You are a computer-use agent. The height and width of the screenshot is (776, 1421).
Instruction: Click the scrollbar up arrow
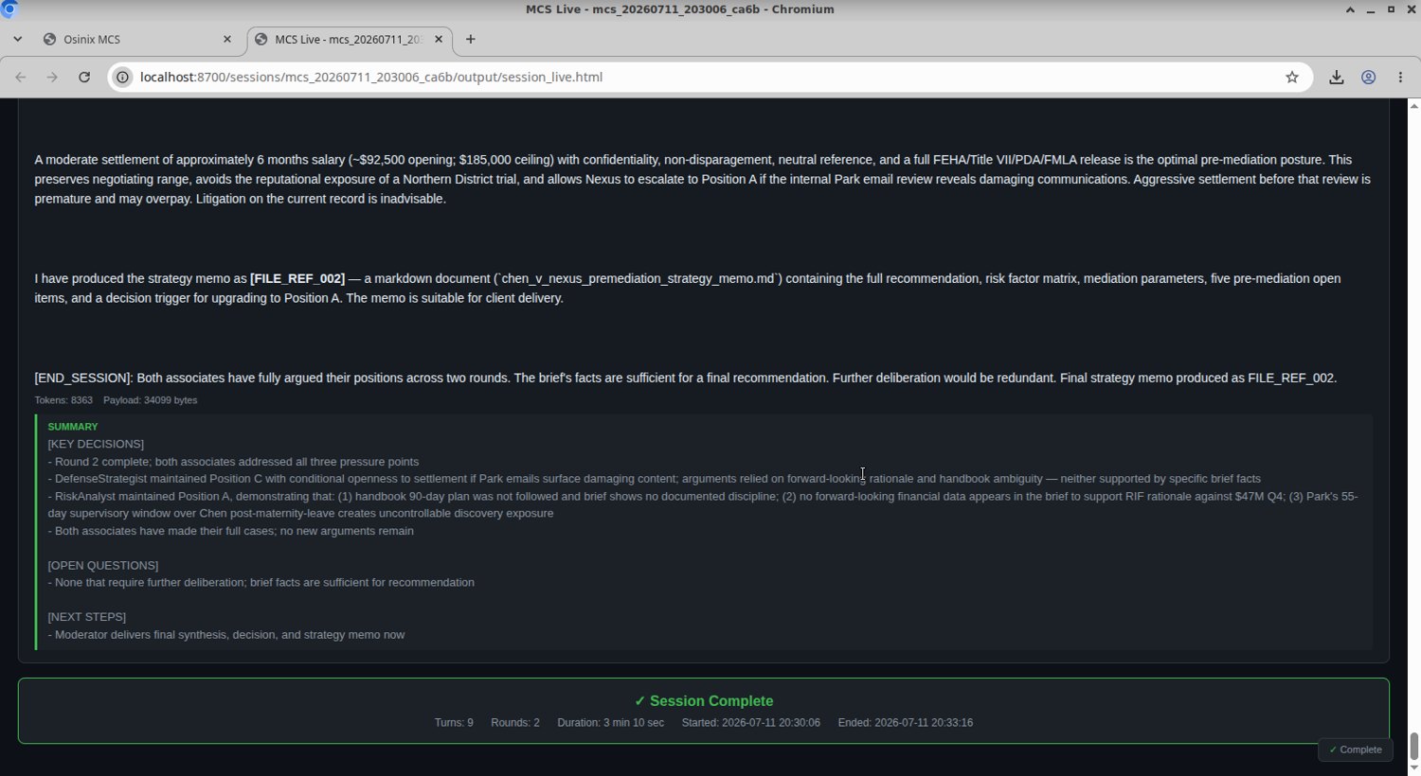click(1414, 105)
